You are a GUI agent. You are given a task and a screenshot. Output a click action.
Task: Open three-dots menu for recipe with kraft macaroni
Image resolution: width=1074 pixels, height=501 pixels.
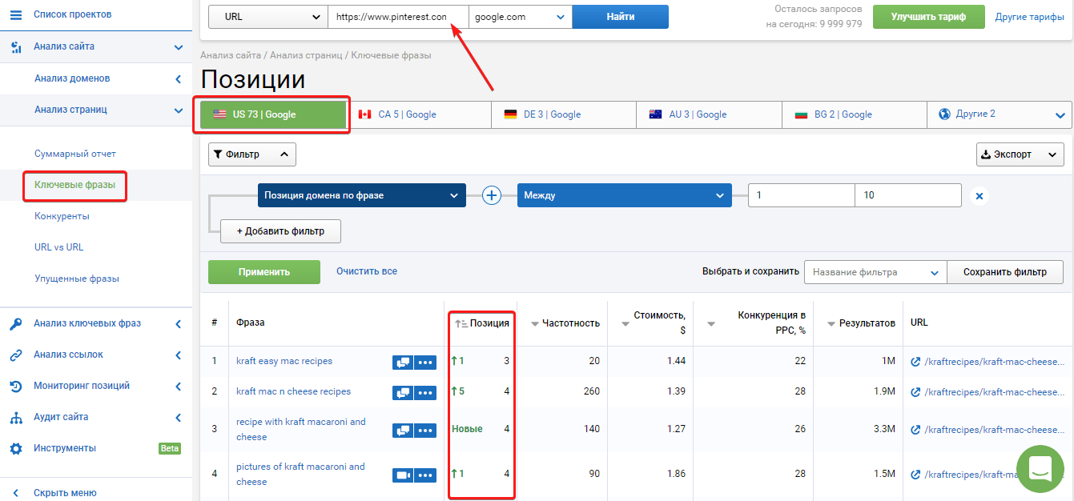pyautogui.click(x=426, y=431)
